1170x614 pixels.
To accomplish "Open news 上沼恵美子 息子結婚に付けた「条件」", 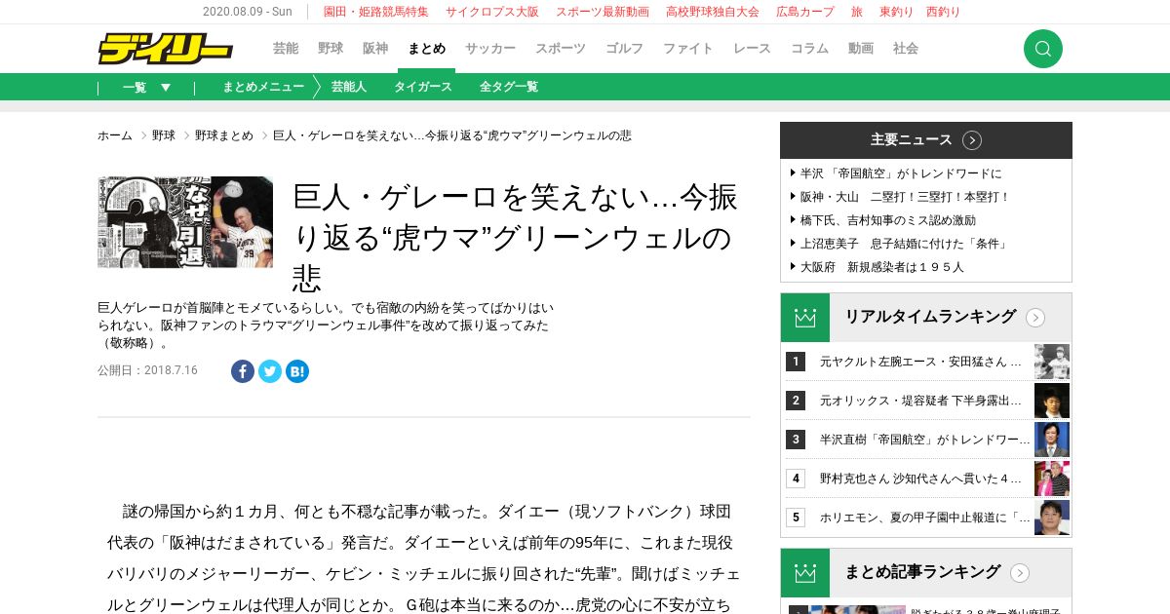I will tap(903, 244).
